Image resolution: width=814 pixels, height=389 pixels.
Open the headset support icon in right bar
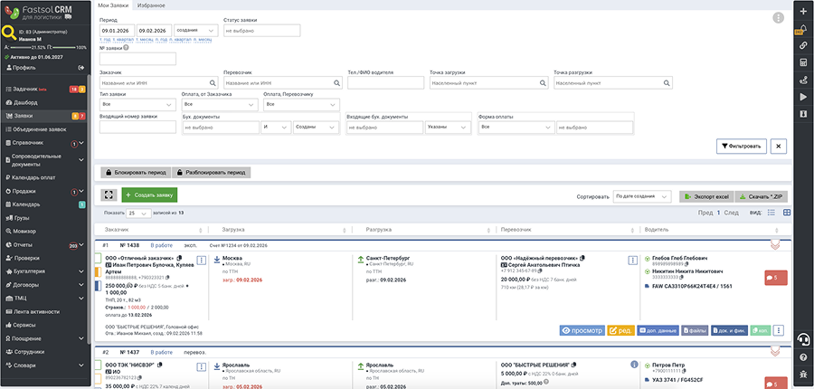coord(802,339)
